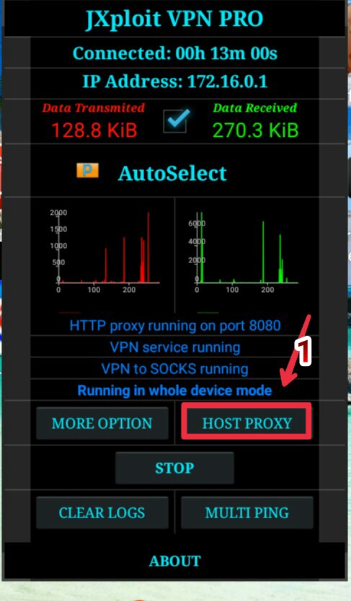
Task: Select the VPN service running log entry
Action: point(174,347)
